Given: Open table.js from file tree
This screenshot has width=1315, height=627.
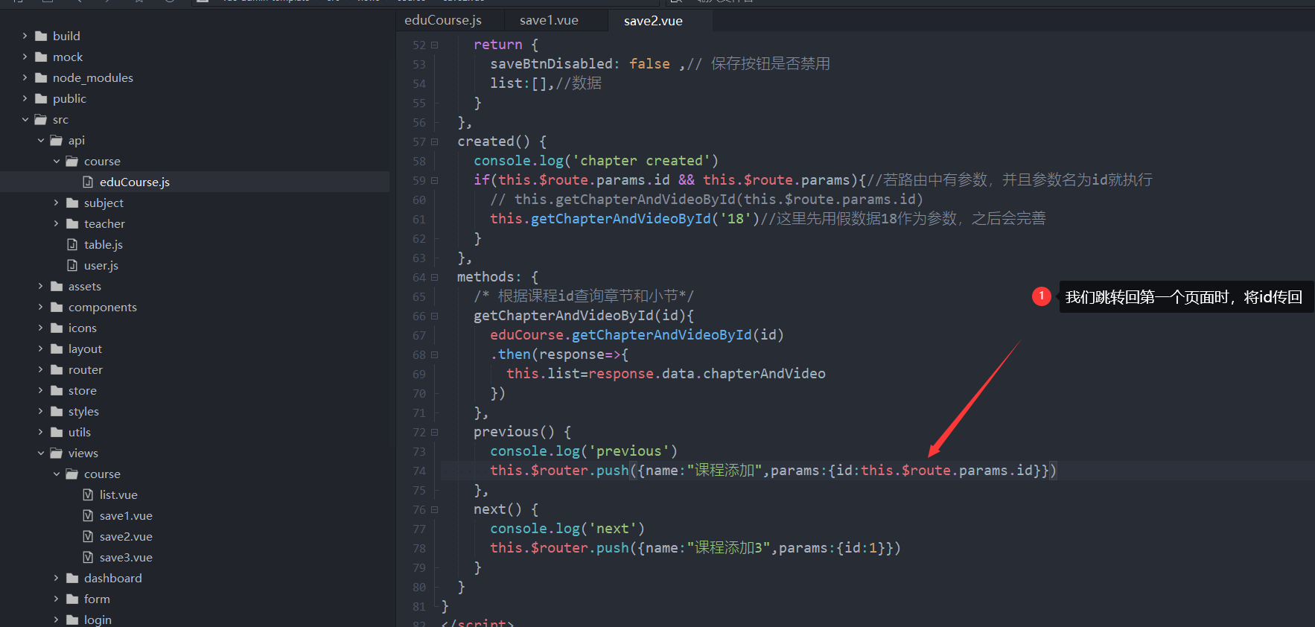Looking at the screenshot, I should [104, 244].
